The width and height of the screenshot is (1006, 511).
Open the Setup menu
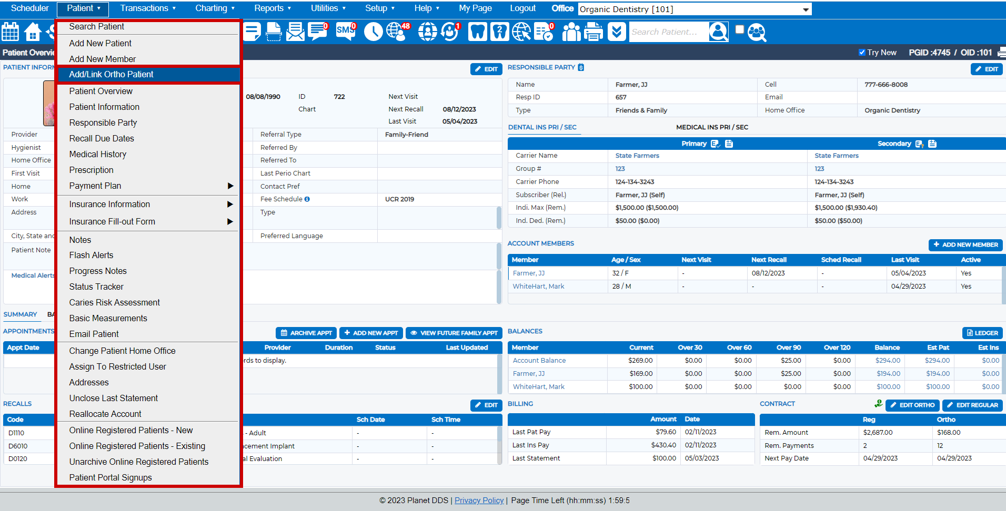tap(380, 8)
